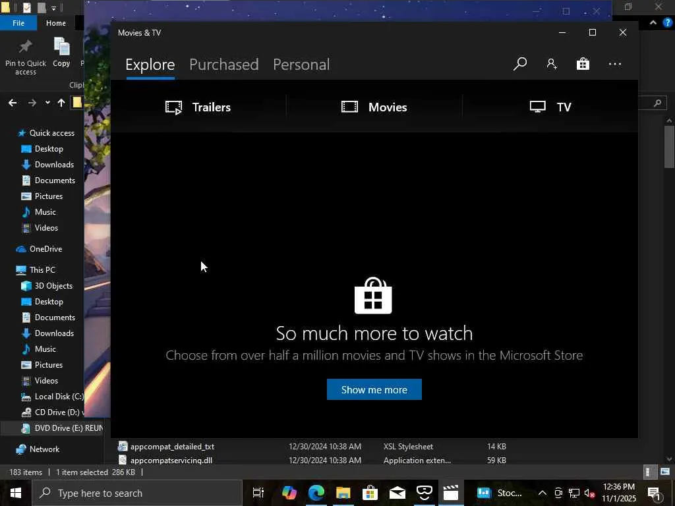The width and height of the screenshot is (675, 506).
Task: Open recent locations dropdown arrow
Action: [47, 103]
